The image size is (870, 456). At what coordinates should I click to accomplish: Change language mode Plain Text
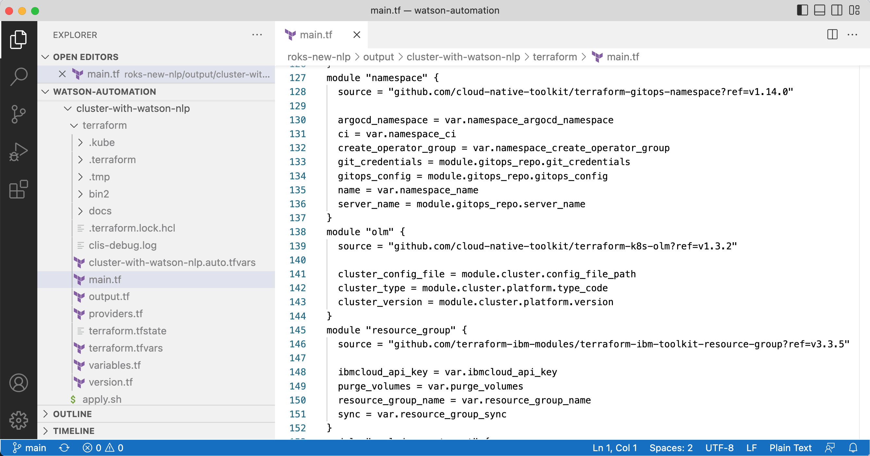[790, 448]
